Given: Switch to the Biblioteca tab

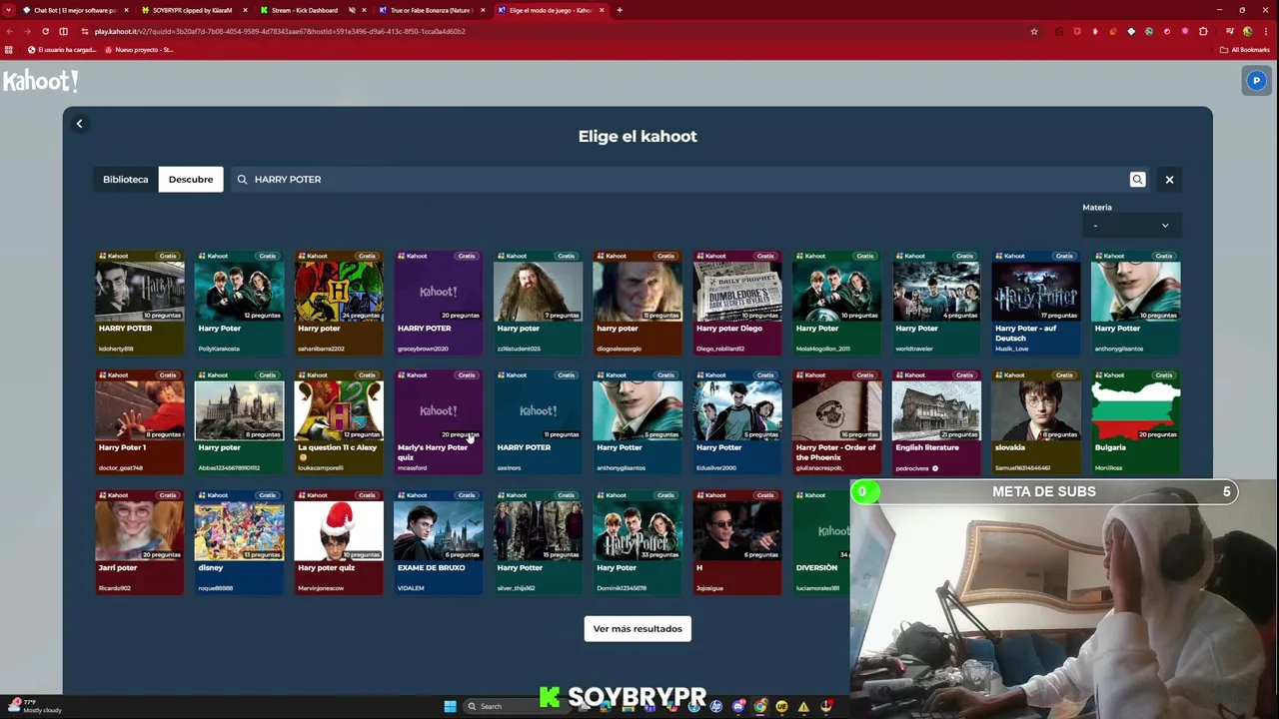Looking at the screenshot, I should [125, 180].
